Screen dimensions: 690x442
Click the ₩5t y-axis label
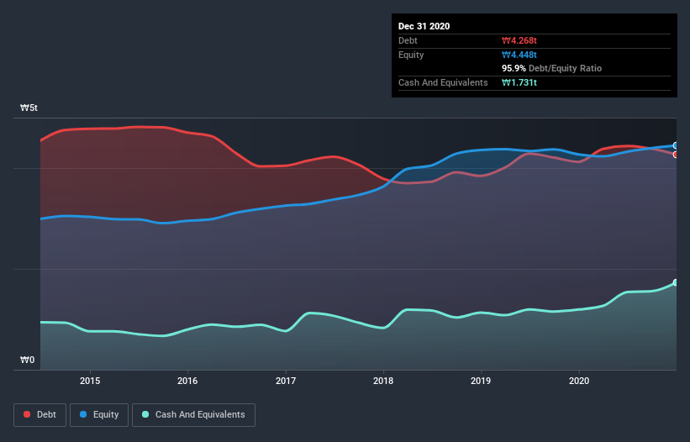pos(29,108)
